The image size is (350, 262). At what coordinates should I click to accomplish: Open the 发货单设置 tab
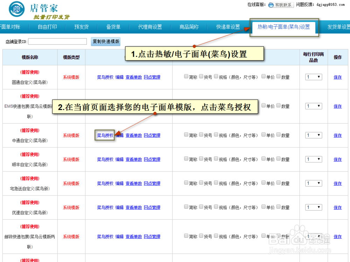coord(338,27)
